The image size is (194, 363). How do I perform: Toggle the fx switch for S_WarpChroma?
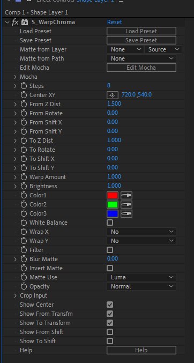tap(15, 22)
